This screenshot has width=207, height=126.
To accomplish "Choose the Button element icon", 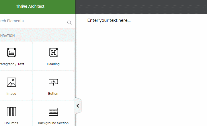I will (53, 82).
